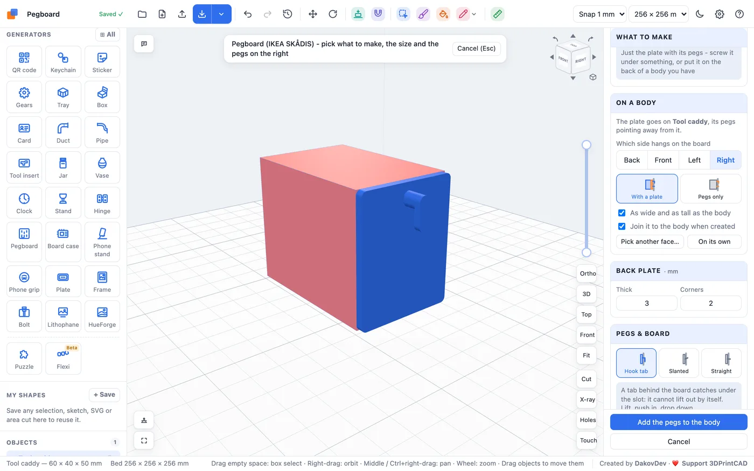Viewport: 754px width, 471px height.
Task: Activate the measure ruler tool
Action: (498, 14)
